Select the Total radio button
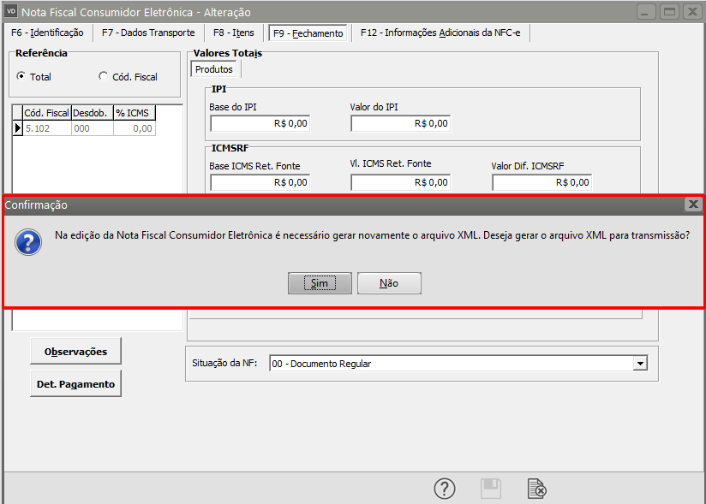Screen dimensions: 706x504 tap(21, 76)
